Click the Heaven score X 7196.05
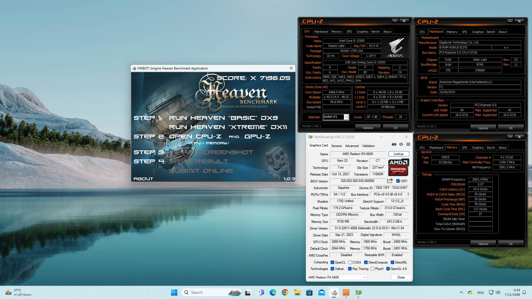The width and height of the screenshot is (532, 299). click(253, 78)
